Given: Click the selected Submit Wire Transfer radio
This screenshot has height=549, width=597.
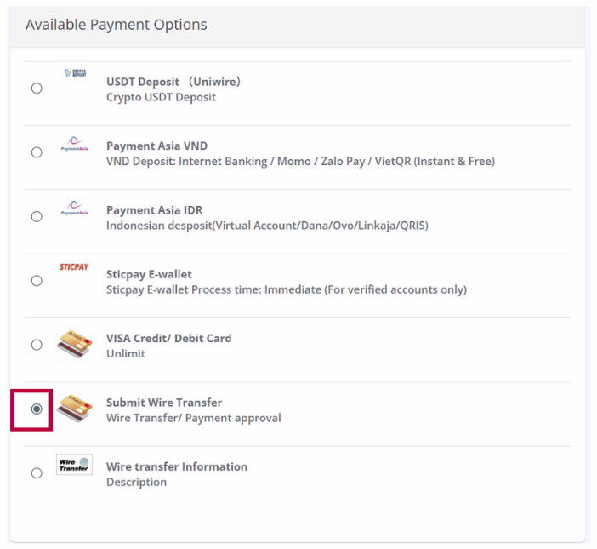Looking at the screenshot, I should click(x=37, y=409).
